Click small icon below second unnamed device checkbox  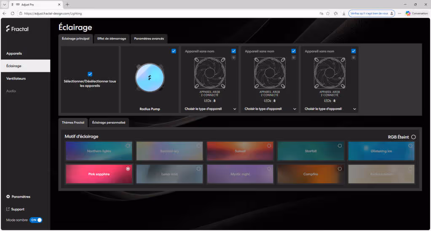[x=294, y=58]
